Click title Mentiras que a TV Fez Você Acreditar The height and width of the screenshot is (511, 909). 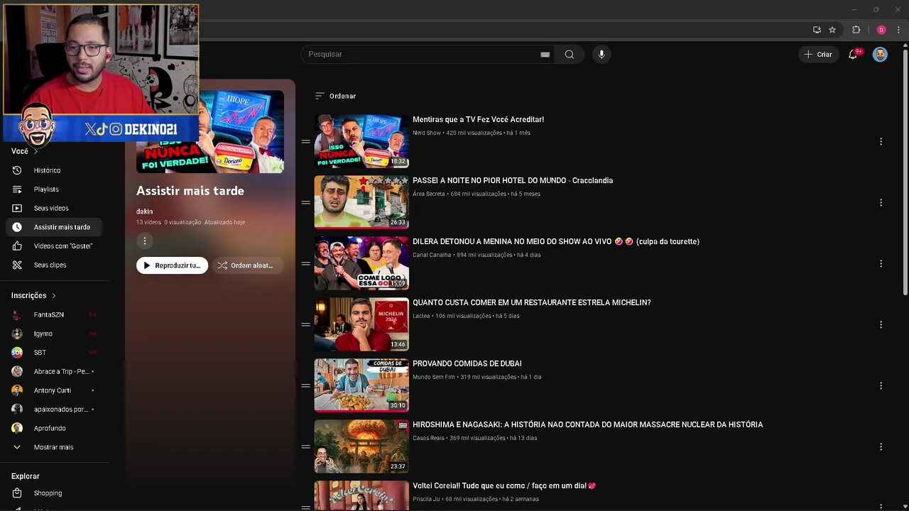point(478,120)
